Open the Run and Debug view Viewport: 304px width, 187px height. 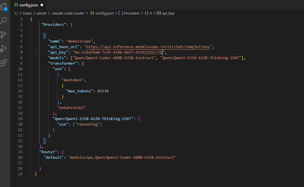pos(3,49)
